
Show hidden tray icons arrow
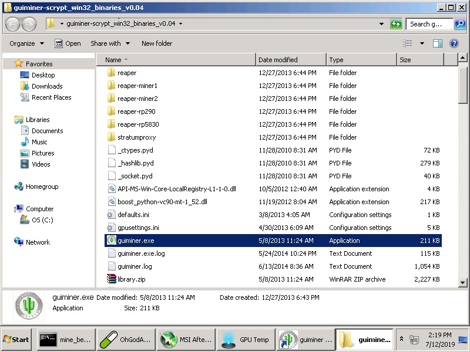401,339
